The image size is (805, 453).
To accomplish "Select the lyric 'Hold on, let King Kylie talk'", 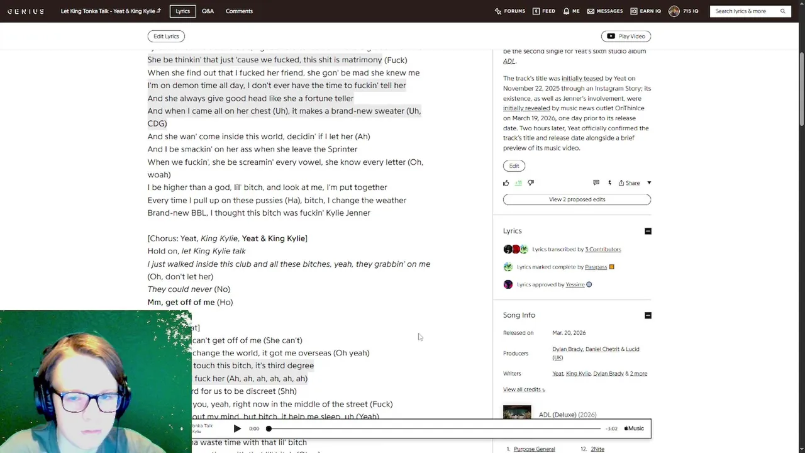I will pos(196,251).
